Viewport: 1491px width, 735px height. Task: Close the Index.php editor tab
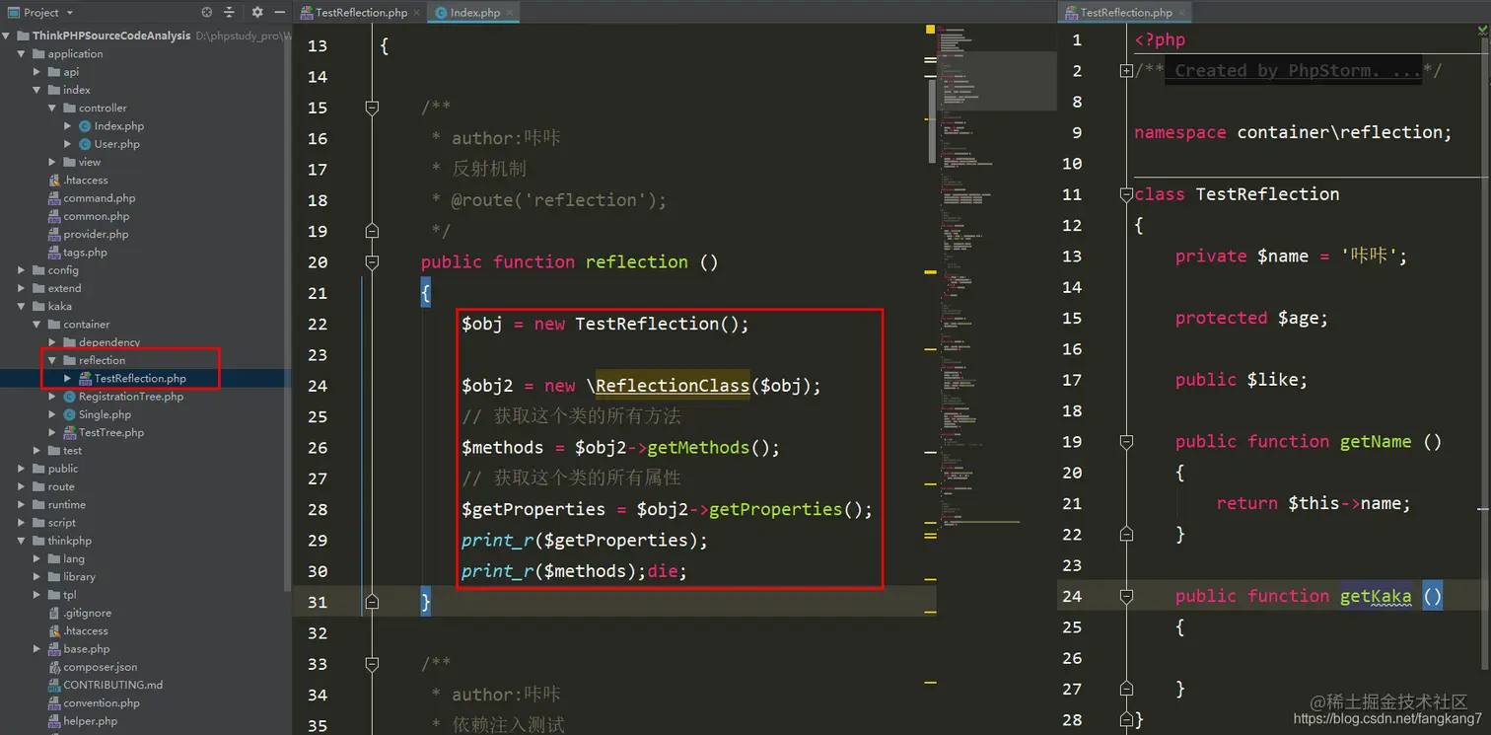pos(510,13)
